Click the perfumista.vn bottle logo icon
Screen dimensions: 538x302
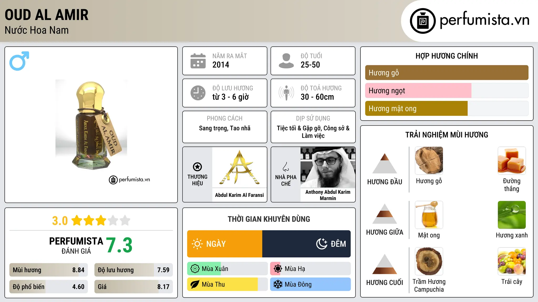tap(423, 21)
